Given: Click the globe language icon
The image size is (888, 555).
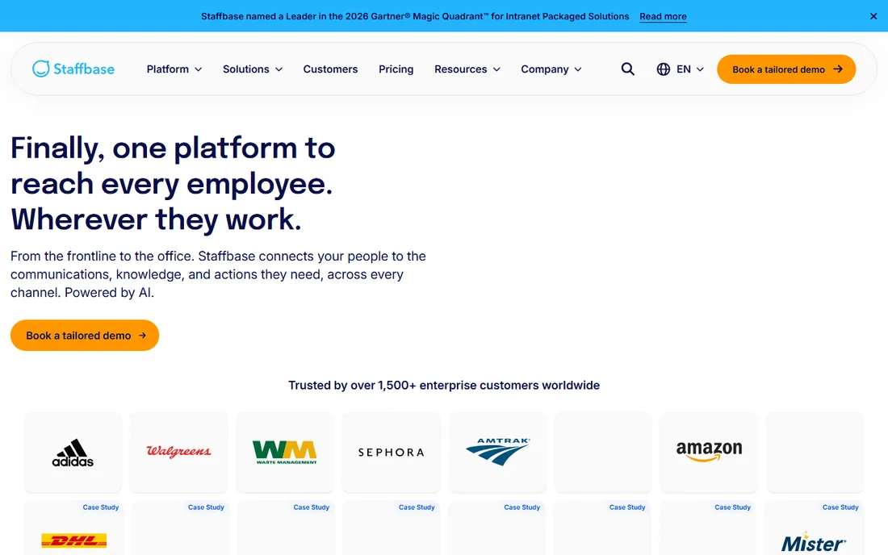Looking at the screenshot, I should click(663, 69).
